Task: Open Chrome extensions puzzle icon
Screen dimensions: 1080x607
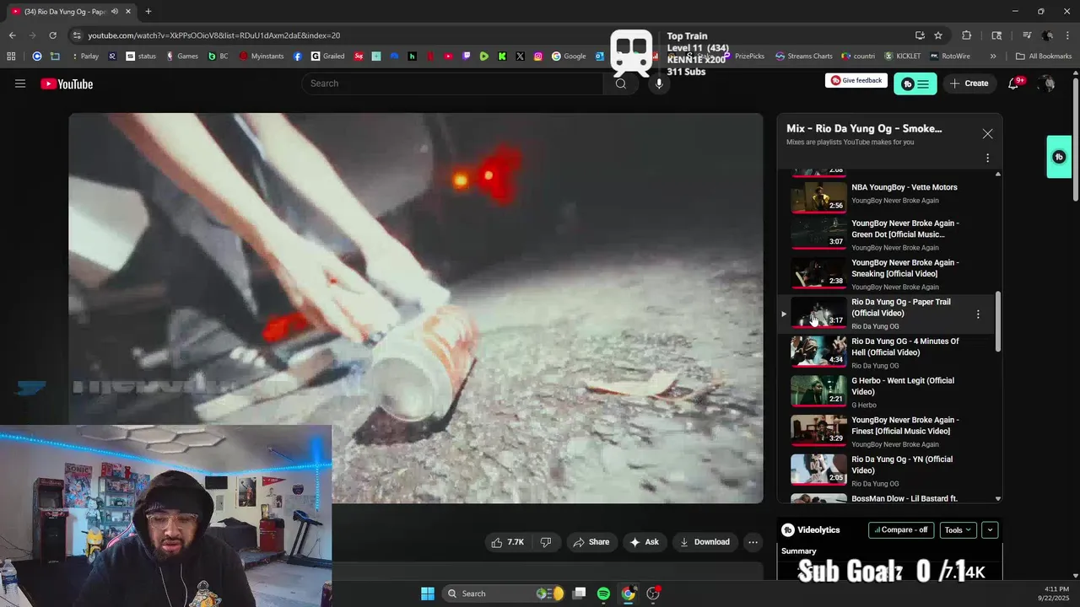Action: pos(967,35)
